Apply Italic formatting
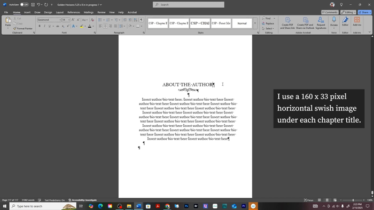374x210 pixels. click(x=44, y=26)
